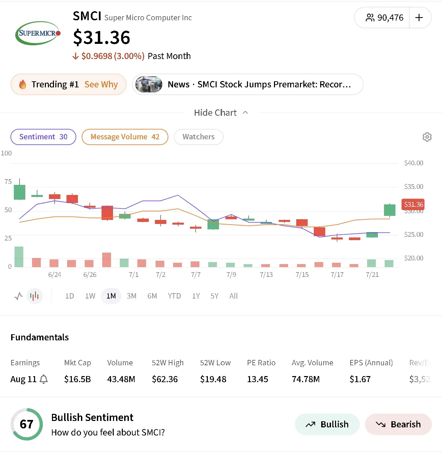The image size is (442, 454).
Task: Set earnings alert bell for Aug 11
Action: click(x=44, y=379)
